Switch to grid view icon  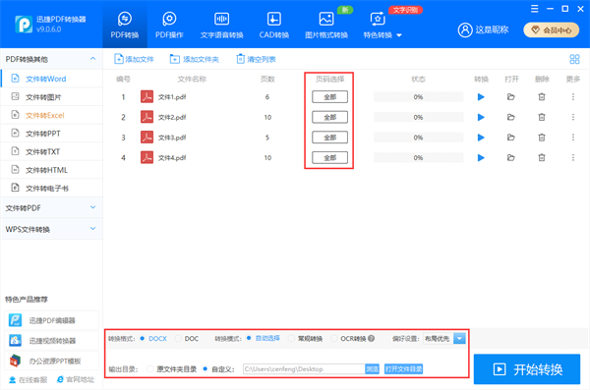(574, 59)
